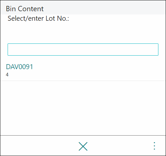
Task: Show additional actions via vertical ellipsis
Action: 154,146
